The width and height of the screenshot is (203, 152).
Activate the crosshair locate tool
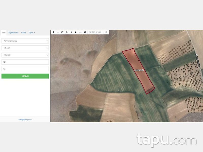[67, 32]
